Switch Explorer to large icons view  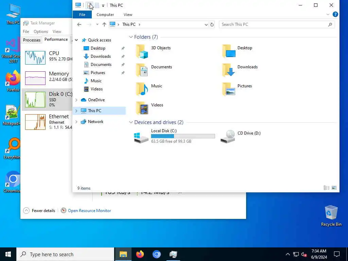(334, 188)
